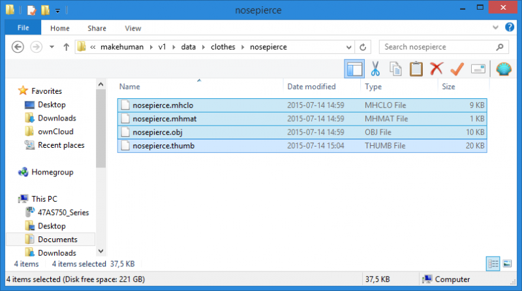Open the recent locations dropdown arrow

click(x=52, y=47)
